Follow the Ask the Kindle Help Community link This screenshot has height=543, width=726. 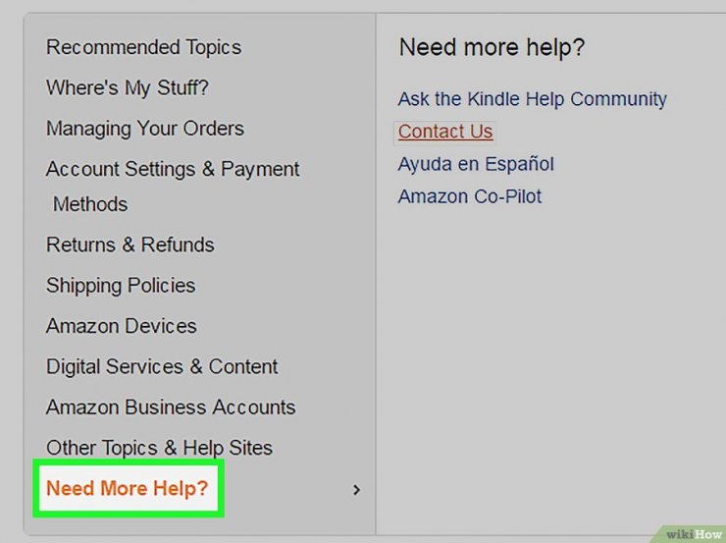(533, 99)
